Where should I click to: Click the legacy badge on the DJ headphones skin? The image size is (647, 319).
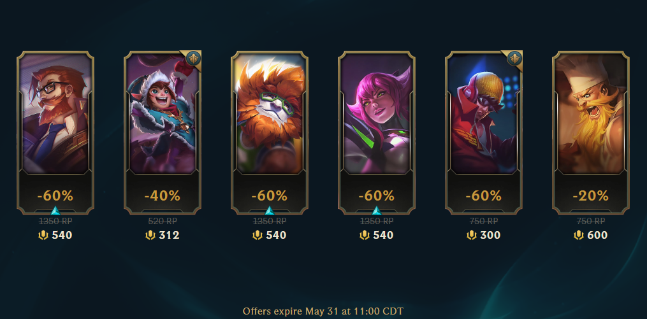pos(514,59)
